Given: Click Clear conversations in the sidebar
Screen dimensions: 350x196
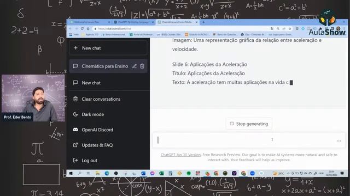Looking at the screenshot, I should click(108, 99).
